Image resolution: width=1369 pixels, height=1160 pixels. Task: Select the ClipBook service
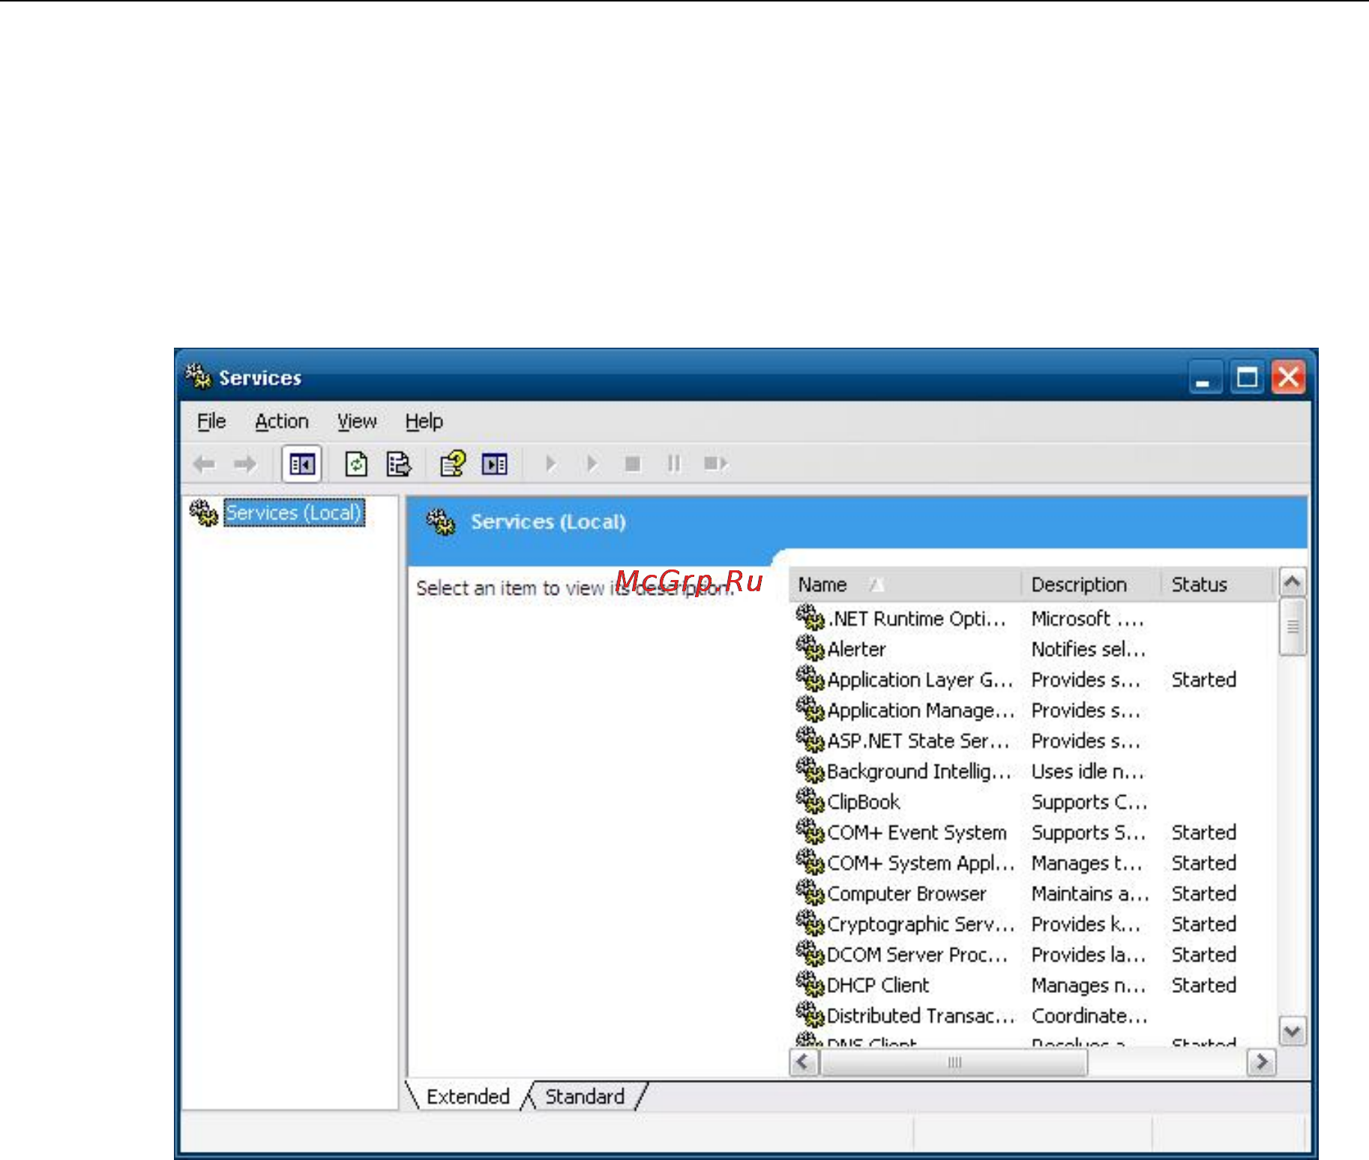tap(1035, 802)
